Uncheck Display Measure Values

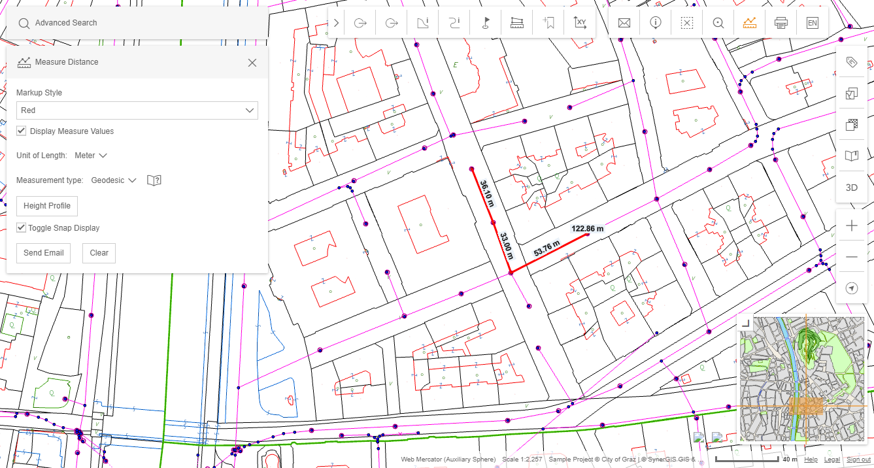[x=22, y=130]
